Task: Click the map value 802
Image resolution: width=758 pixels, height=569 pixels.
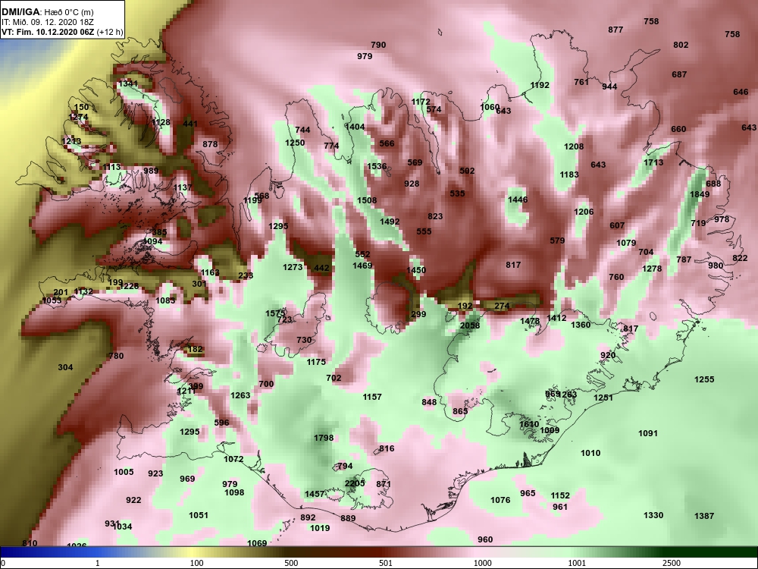Action: [x=681, y=45]
